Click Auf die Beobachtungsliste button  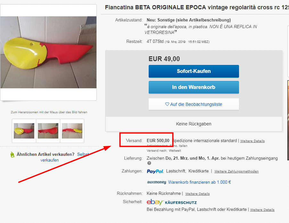tap(194, 104)
